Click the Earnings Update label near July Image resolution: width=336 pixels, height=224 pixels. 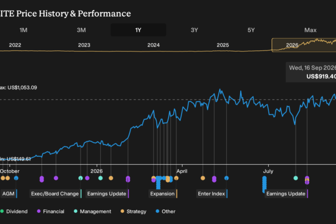tap(286, 194)
